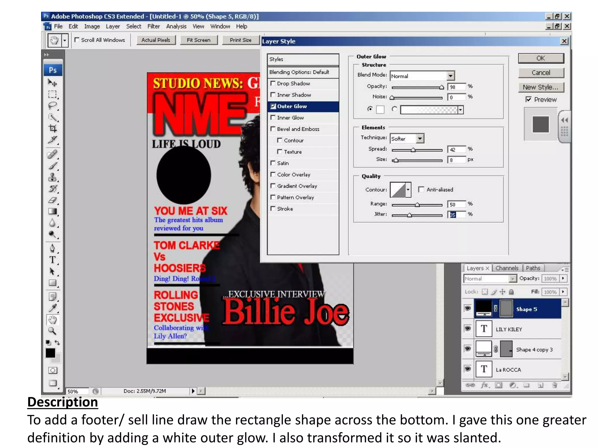The image size is (598, 448).
Task: Pick the Horizontal Type tool
Action: point(53,260)
